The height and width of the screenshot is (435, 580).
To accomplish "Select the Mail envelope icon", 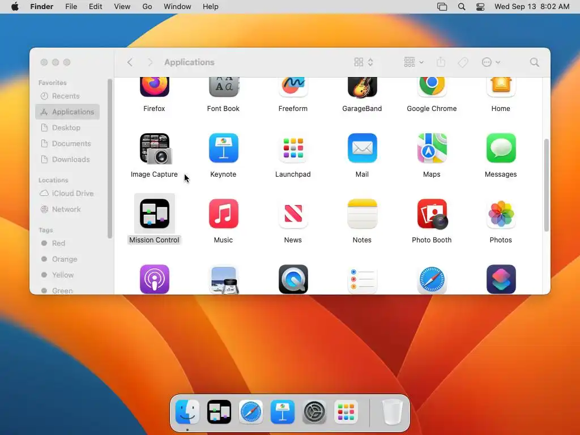I will [x=362, y=148].
